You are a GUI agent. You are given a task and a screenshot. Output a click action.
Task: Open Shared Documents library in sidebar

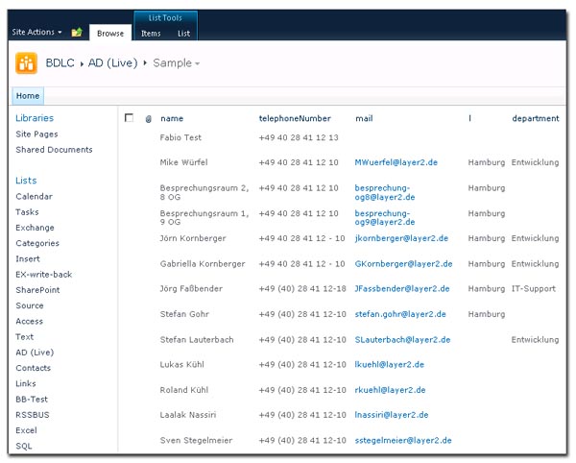tap(54, 150)
